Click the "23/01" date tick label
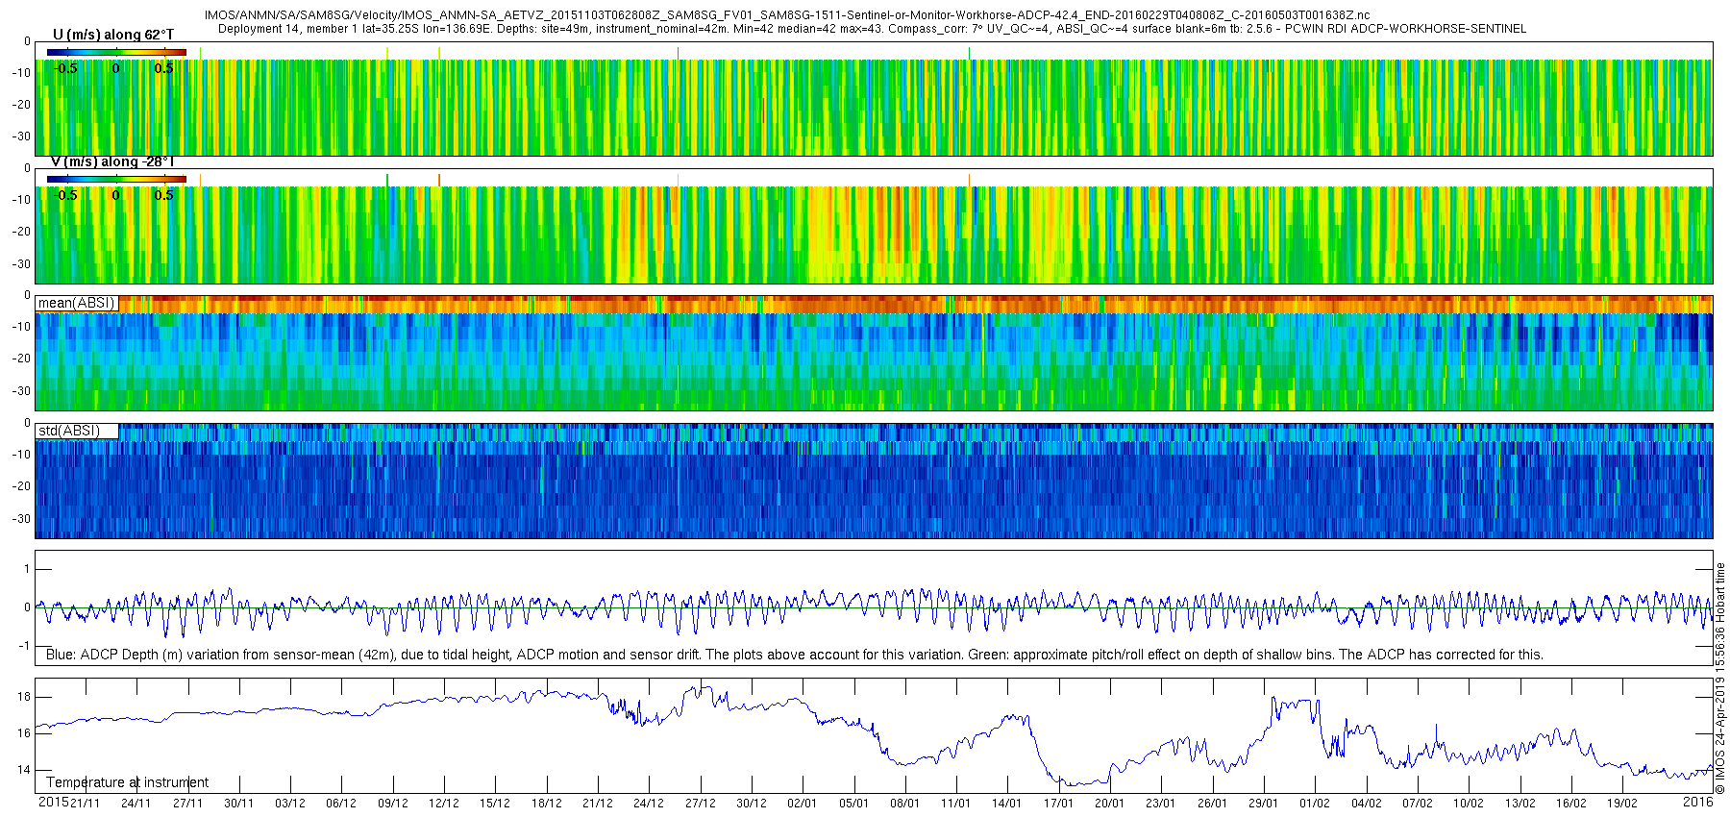The height and width of the screenshot is (817, 1730). (x=1161, y=803)
